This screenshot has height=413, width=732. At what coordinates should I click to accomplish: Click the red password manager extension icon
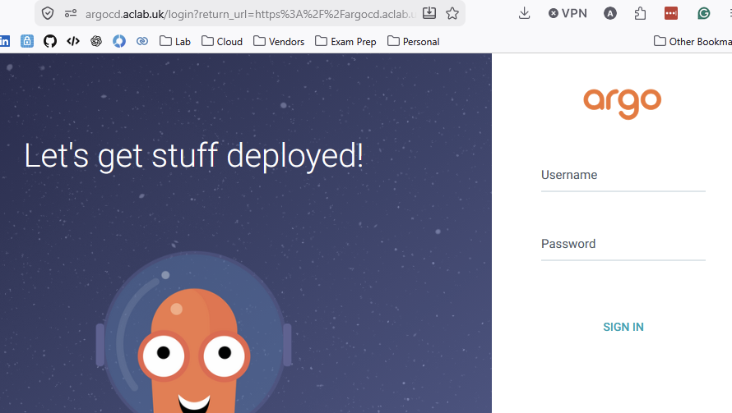[x=671, y=13]
